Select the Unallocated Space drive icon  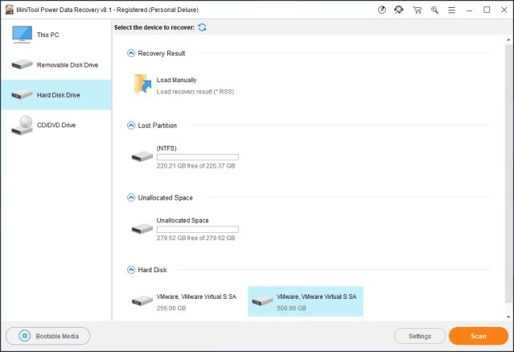[x=142, y=229]
